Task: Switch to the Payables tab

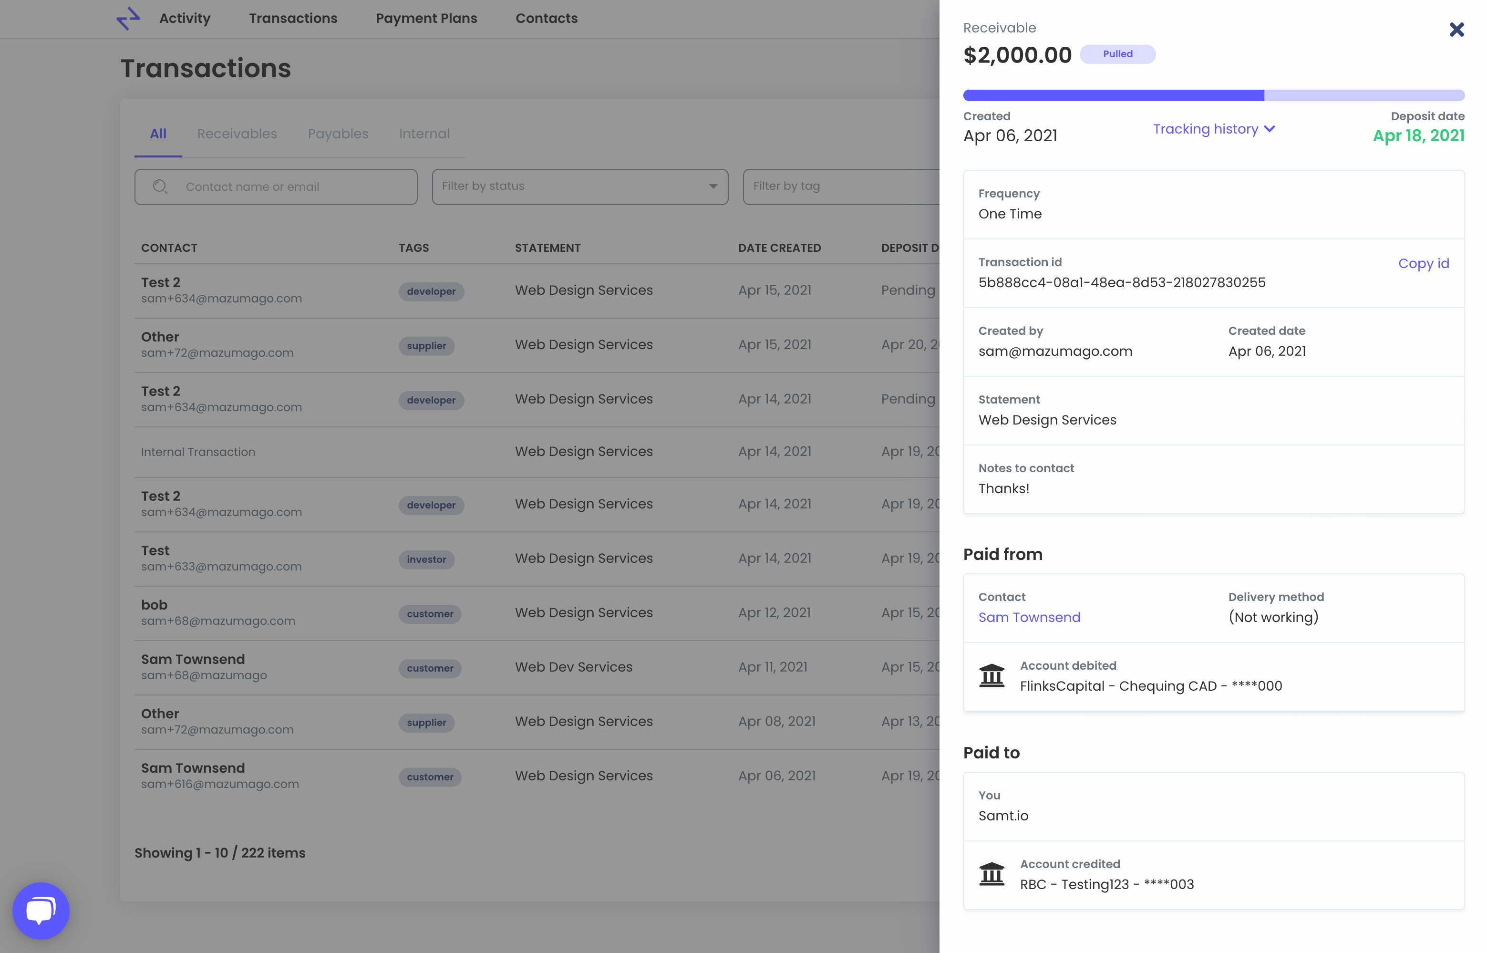Action: tap(338, 134)
